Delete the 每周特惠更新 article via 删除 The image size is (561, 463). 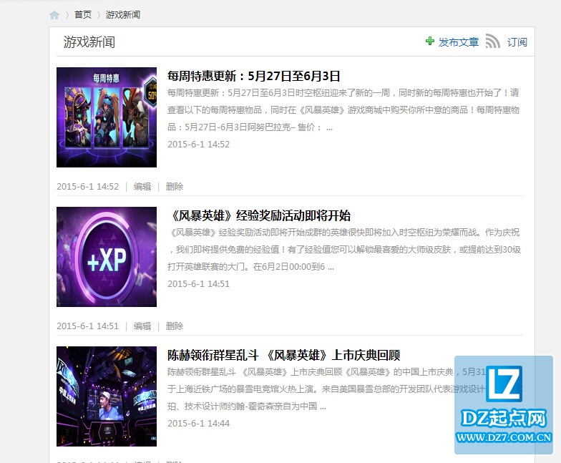pos(175,186)
